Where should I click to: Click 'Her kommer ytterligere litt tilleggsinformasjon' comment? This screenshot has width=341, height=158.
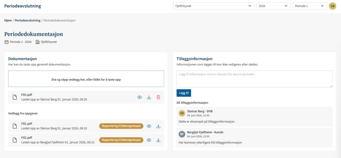point(210,143)
